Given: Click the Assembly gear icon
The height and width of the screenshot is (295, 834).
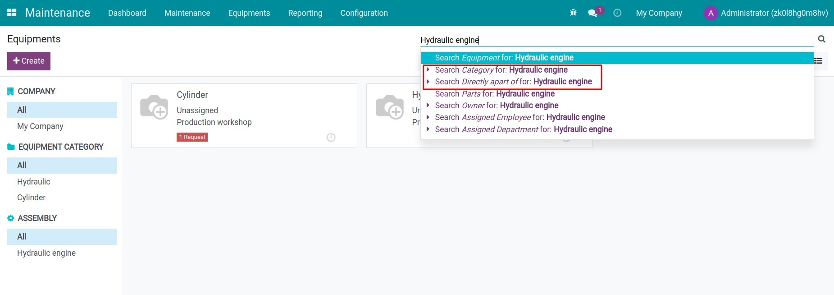Looking at the screenshot, I should [11, 218].
